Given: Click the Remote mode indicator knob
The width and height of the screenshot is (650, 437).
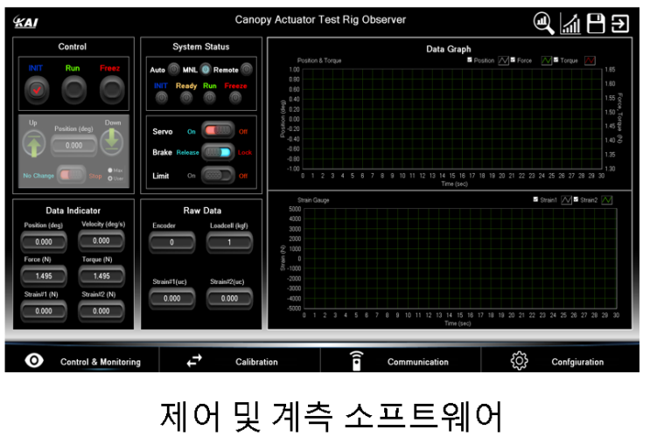Looking at the screenshot, I should [x=247, y=69].
